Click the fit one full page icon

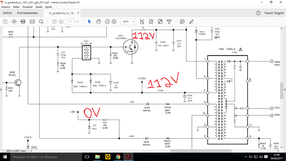pos(151,22)
